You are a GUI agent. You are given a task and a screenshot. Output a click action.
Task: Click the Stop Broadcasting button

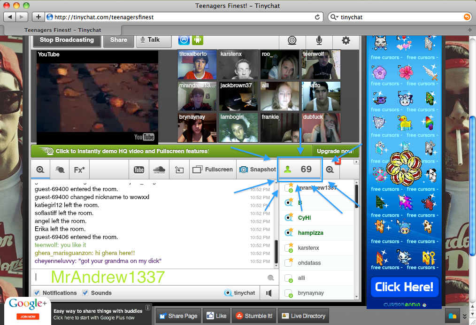pyautogui.click(x=67, y=40)
